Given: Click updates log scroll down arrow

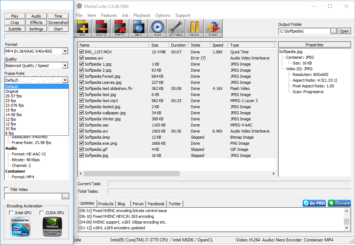Looking at the screenshot, I should click(x=346, y=227).
